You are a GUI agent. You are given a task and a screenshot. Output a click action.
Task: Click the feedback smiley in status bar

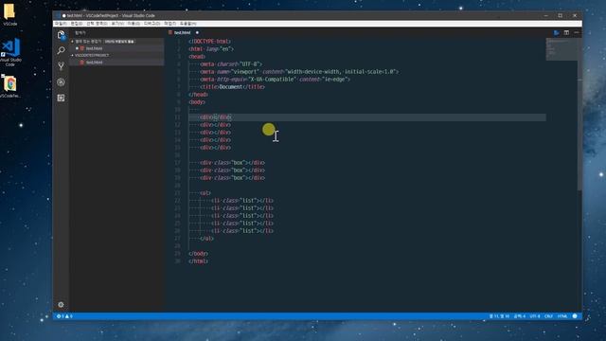pos(575,316)
